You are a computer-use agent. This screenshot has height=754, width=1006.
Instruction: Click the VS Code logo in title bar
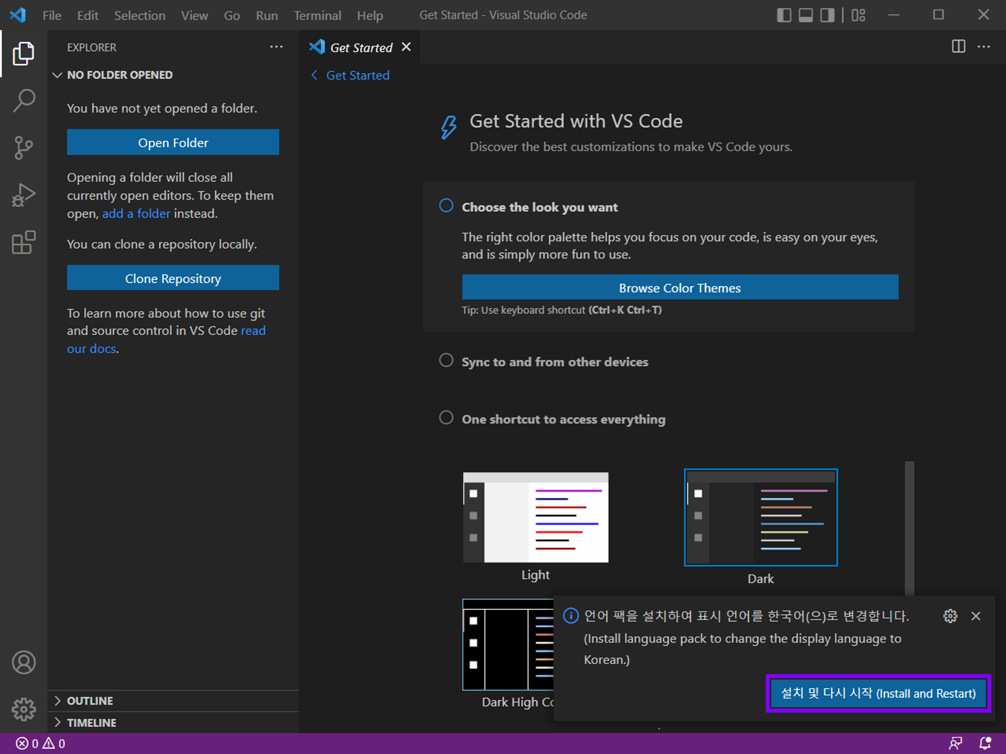18,15
